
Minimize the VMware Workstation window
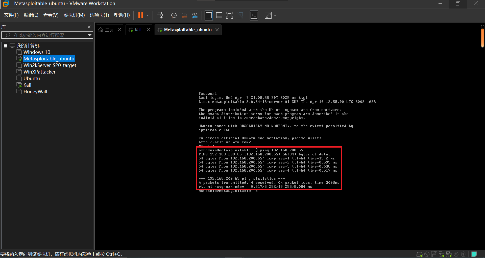tap(440, 4)
